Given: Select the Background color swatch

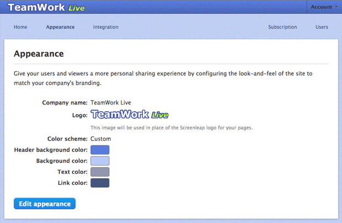Looking at the screenshot, I should [100, 160].
